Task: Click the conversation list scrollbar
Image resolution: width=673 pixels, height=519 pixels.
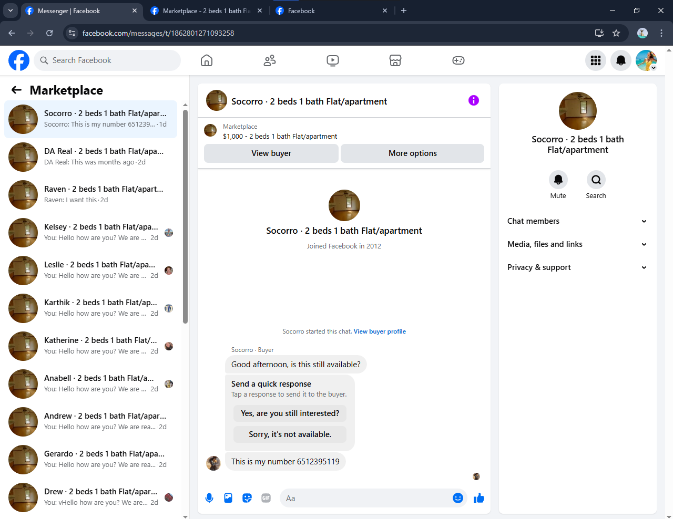Action: (x=185, y=216)
